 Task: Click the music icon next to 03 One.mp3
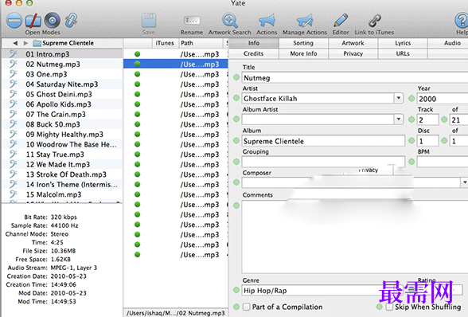13,74
